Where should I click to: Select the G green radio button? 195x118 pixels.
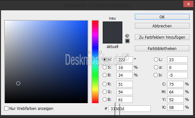[104, 92]
